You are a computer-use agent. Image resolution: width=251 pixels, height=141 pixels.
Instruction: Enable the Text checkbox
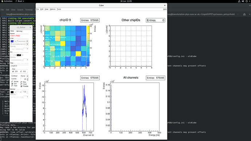[x=12, y=86]
